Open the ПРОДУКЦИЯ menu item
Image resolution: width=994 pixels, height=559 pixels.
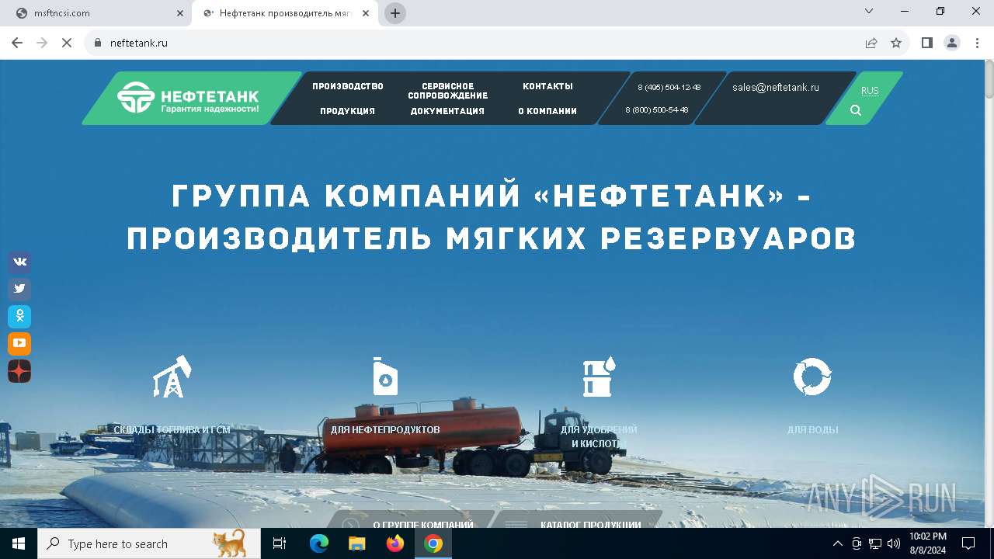tap(348, 111)
